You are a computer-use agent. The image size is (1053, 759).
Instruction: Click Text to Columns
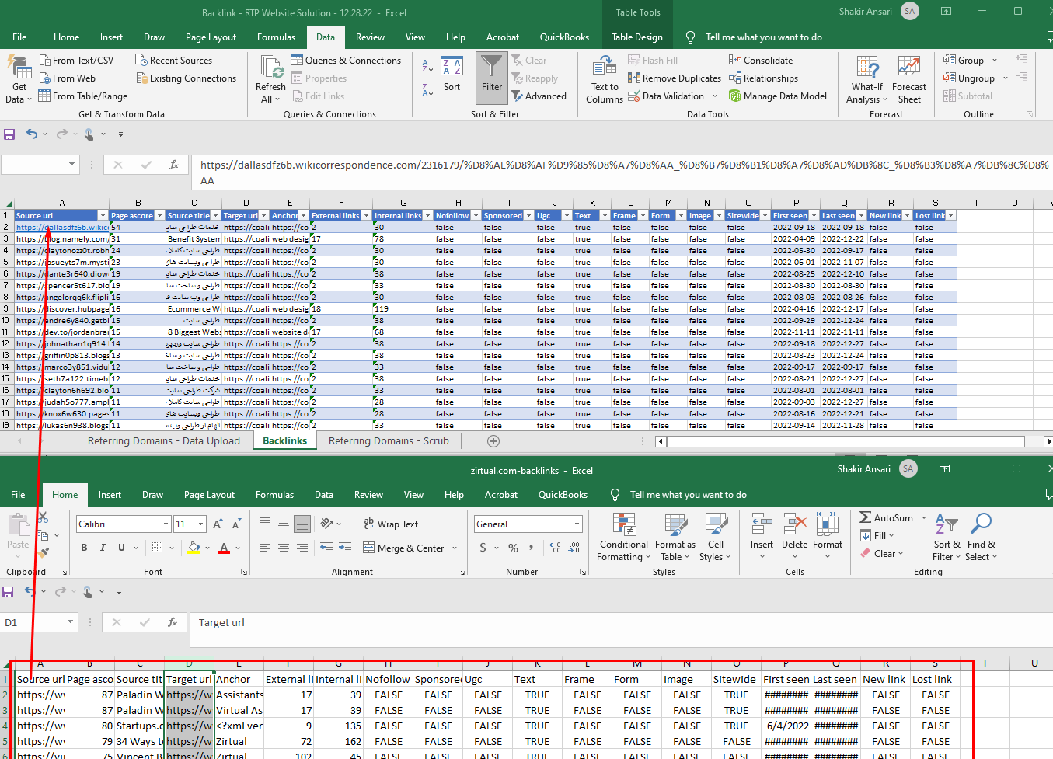coord(605,79)
